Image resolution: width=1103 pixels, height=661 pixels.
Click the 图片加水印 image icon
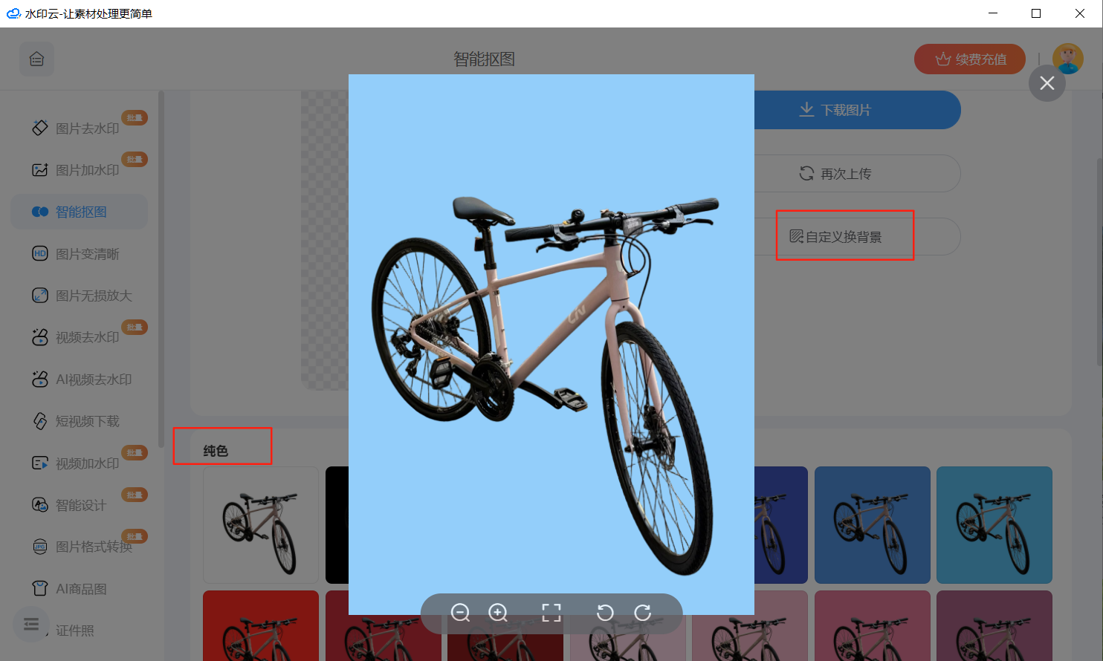40,170
